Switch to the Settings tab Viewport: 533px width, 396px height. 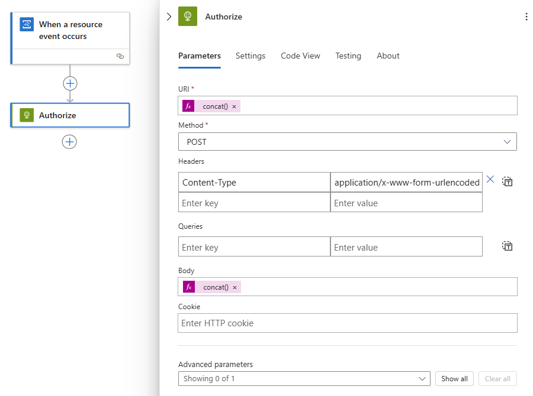point(251,56)
